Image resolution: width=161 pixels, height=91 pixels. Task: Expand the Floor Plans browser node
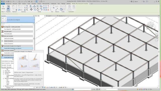coord(3,71)
